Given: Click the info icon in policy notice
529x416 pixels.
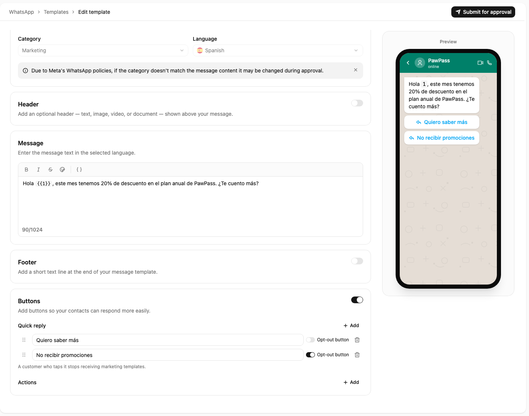Looking at the screenshot, I should [25, 71].
